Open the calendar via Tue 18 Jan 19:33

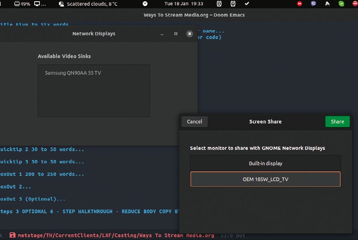[x=184, y=4]
